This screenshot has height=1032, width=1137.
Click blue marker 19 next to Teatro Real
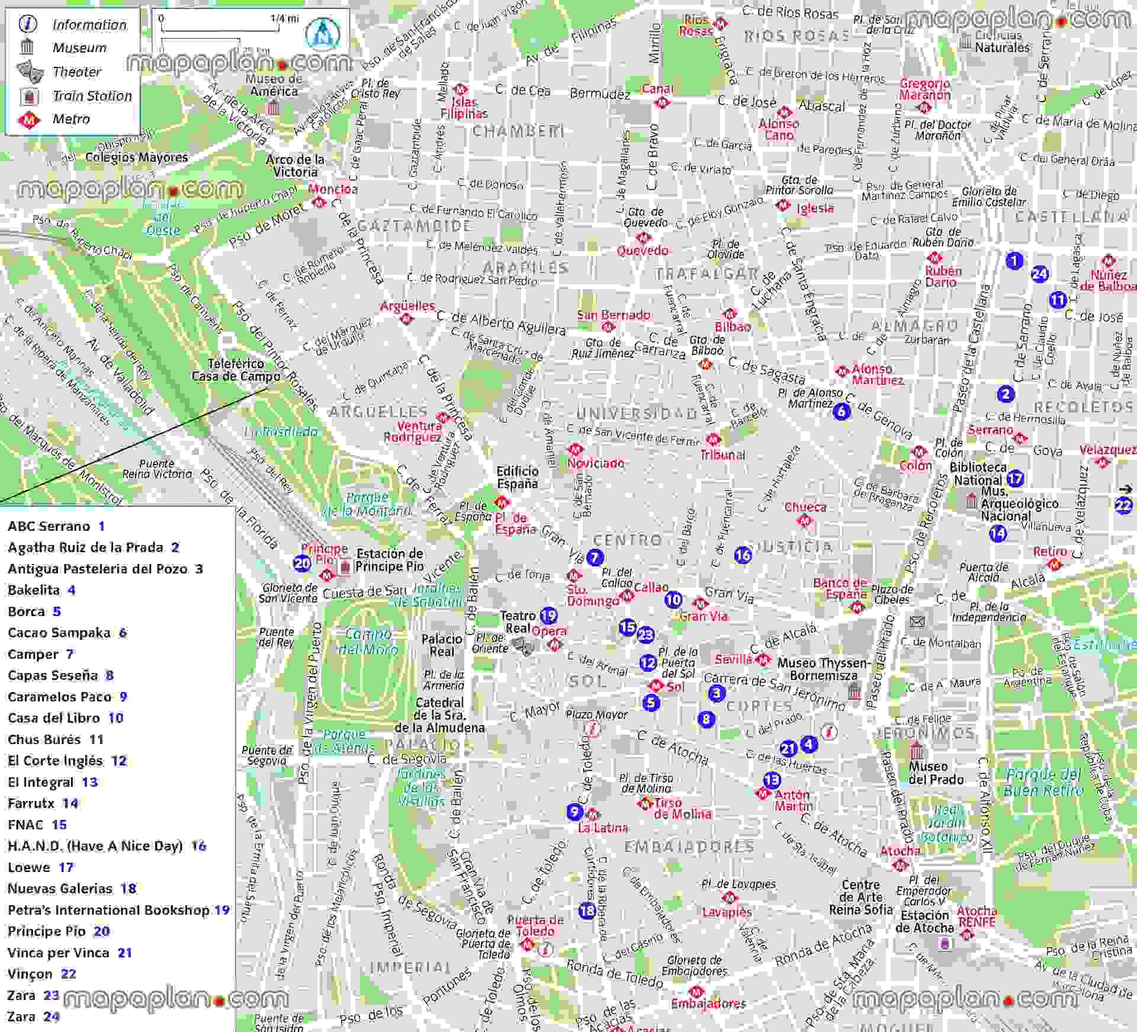point(549,616)
